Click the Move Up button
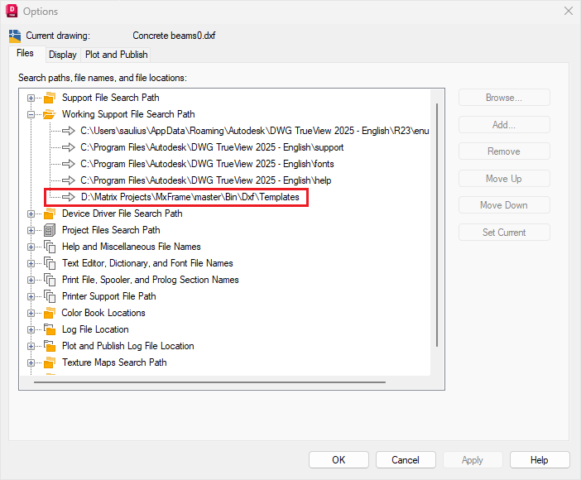The image size is (581, 480). point(504,179)
